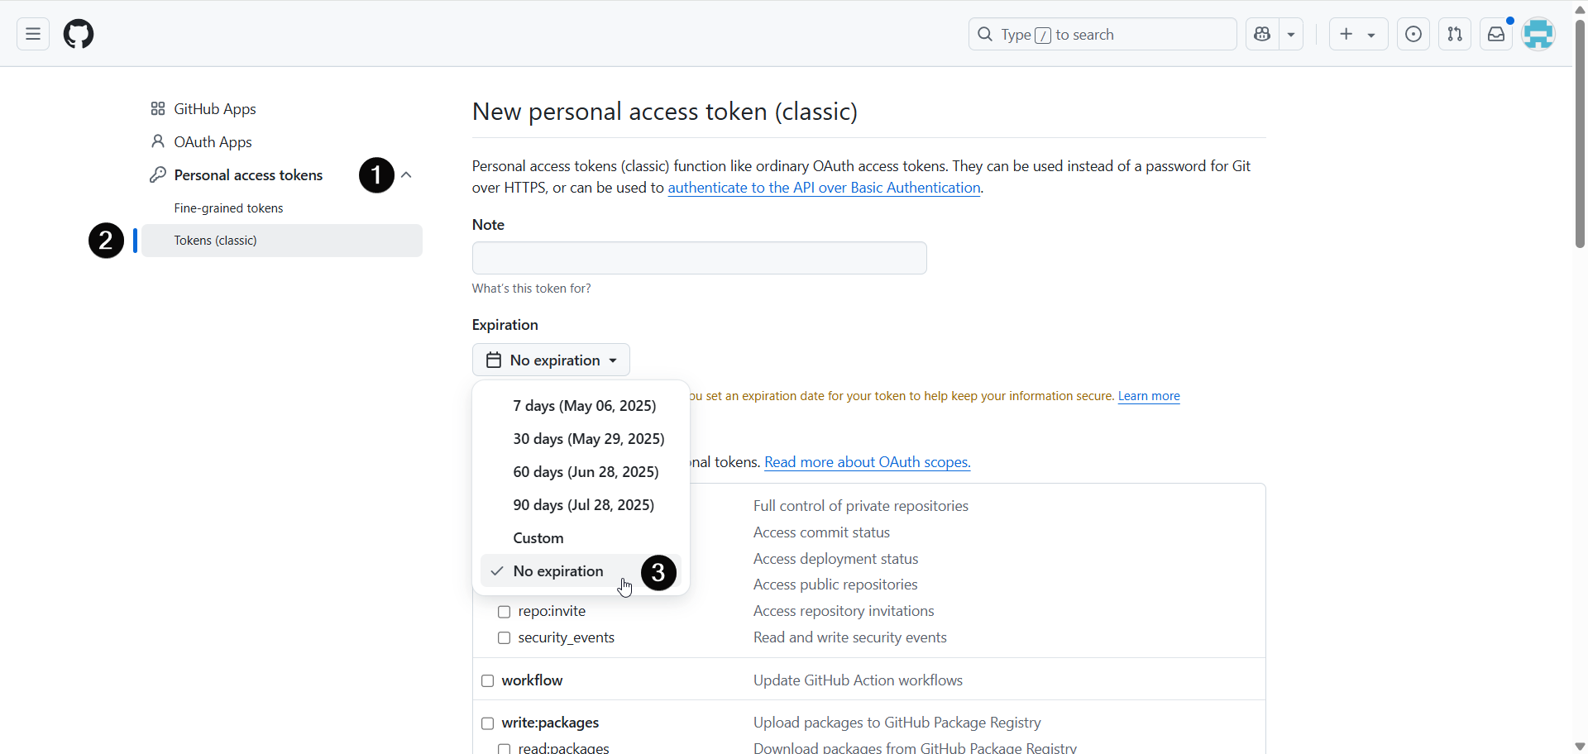
Task: Select 30 days (May 29, 2025) expiration
Action: click(x=588, y=438)
